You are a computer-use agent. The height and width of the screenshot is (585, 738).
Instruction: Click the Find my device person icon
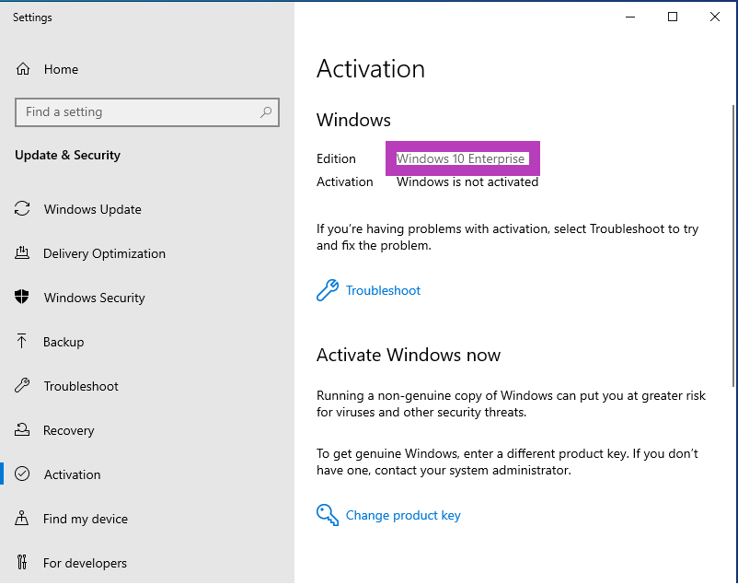[22, 518]
